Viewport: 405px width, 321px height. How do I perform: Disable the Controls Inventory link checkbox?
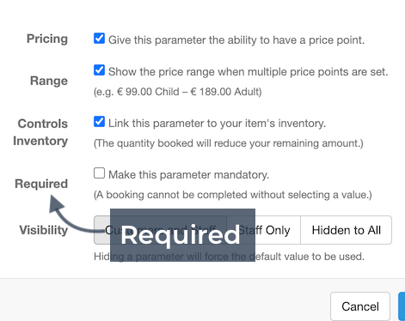(x=99, y=122)
